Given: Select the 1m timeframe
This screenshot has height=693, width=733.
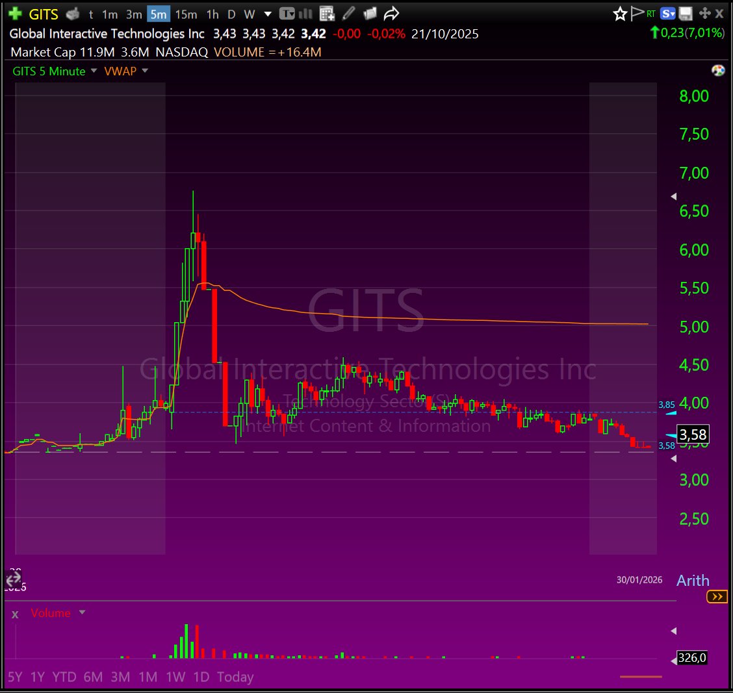Looking at the screenshot, I should (x=110, y=14).
